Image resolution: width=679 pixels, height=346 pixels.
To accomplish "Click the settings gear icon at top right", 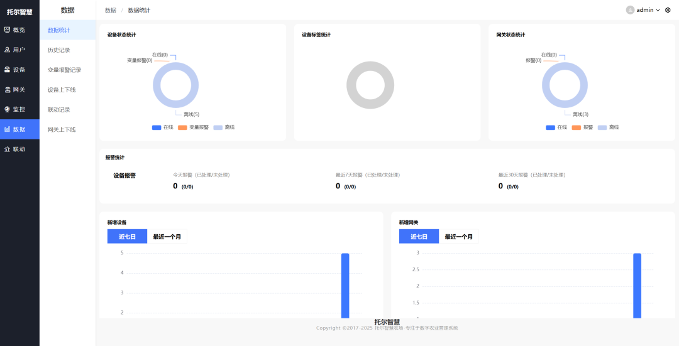I will [668, 10].
